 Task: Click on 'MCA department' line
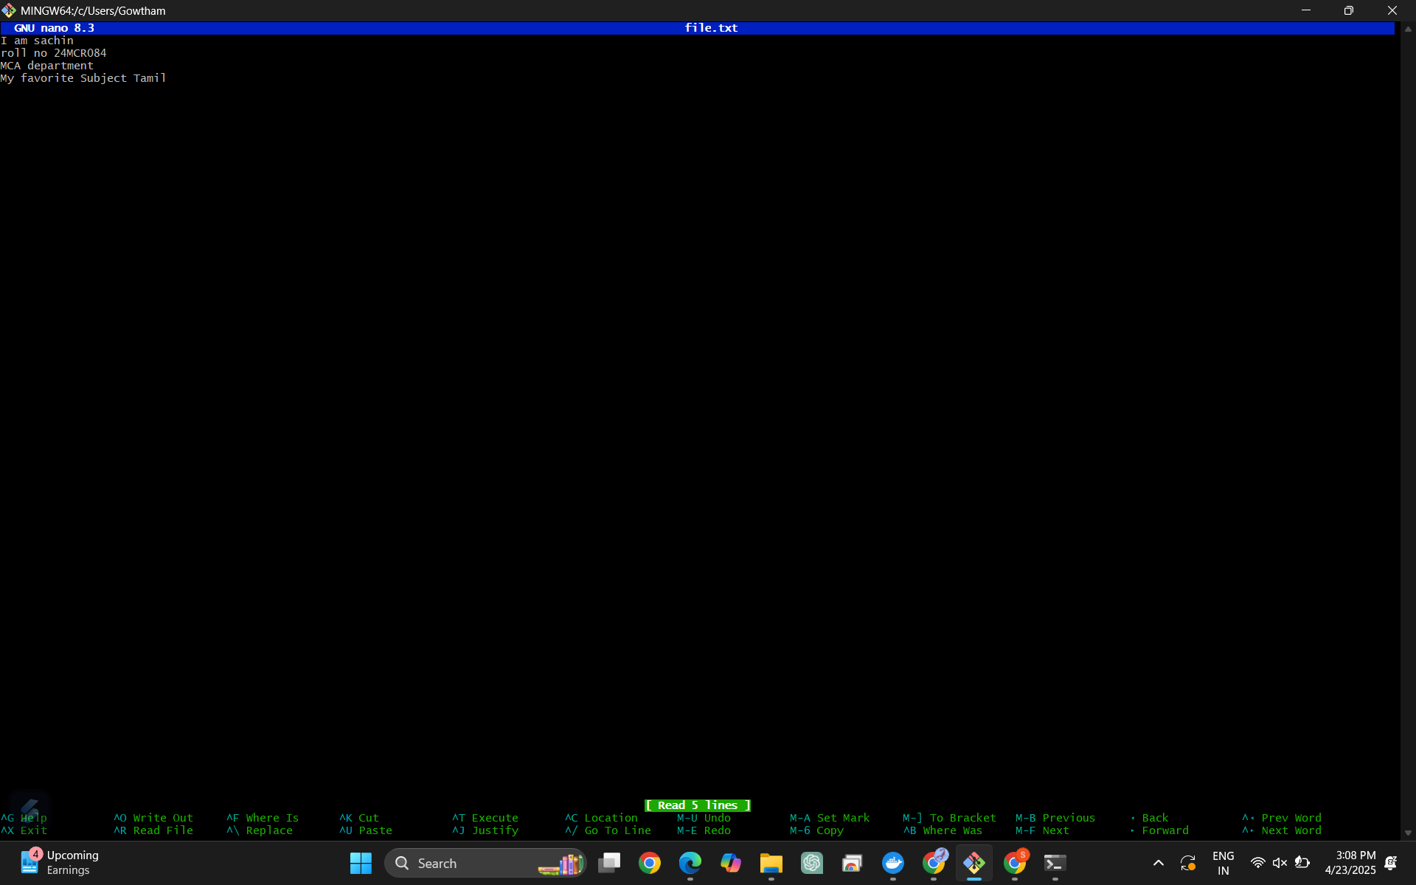point(47,66)
